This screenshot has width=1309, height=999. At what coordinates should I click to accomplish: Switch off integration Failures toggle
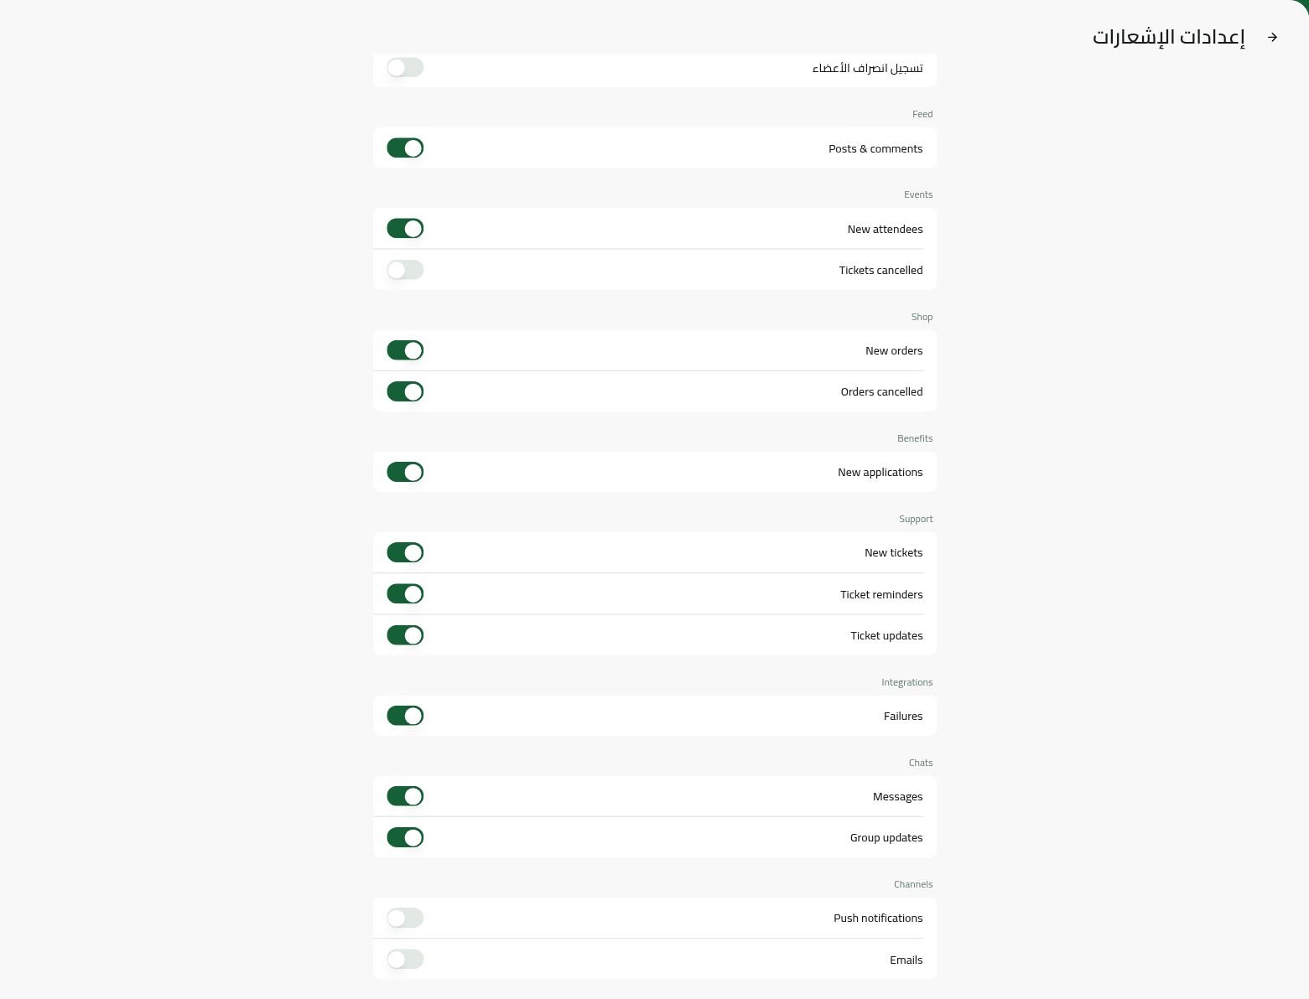click(405, 716)
